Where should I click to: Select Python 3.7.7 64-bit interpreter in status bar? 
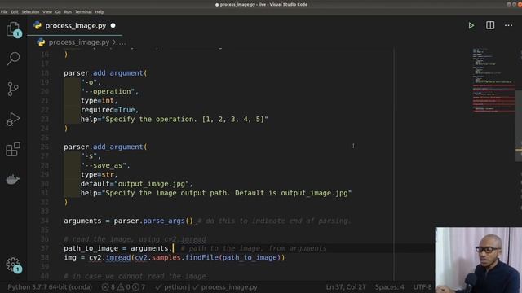(x=50, y=287)
